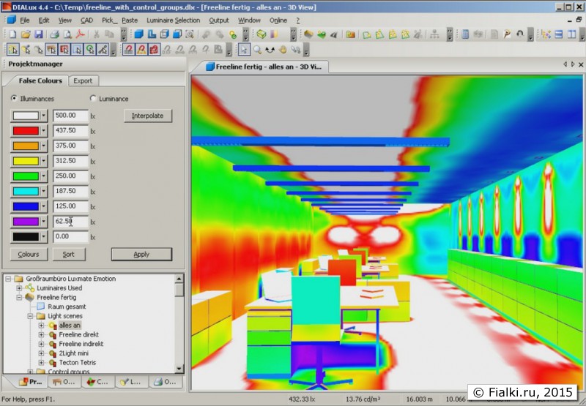586x406 pixels.
Task: Switch to the Export tab
Action: [83, 81]
